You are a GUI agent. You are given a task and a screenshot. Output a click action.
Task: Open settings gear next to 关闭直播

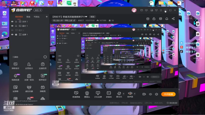(x=157, y=94)
